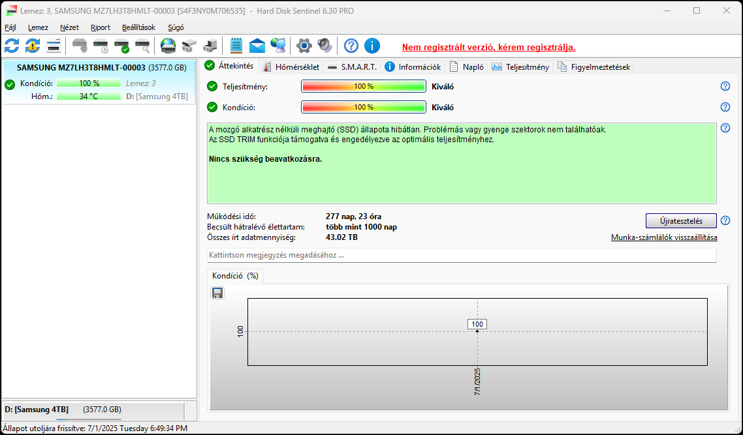Viewport: 743px width, 435px height.
Task: Click the blue info circle toolbar icon
Action: click(x=372, y=46)
